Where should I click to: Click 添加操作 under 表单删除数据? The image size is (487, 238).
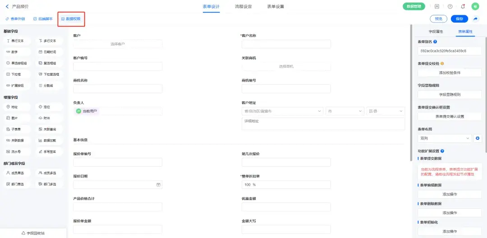coord(450,213)
